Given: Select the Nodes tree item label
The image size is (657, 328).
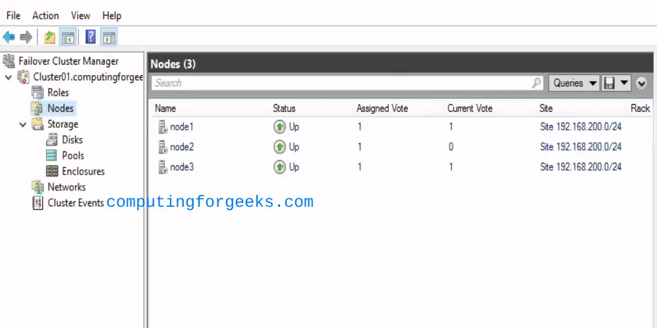Looking at the screenshot, I should click(x=61, y=109).
